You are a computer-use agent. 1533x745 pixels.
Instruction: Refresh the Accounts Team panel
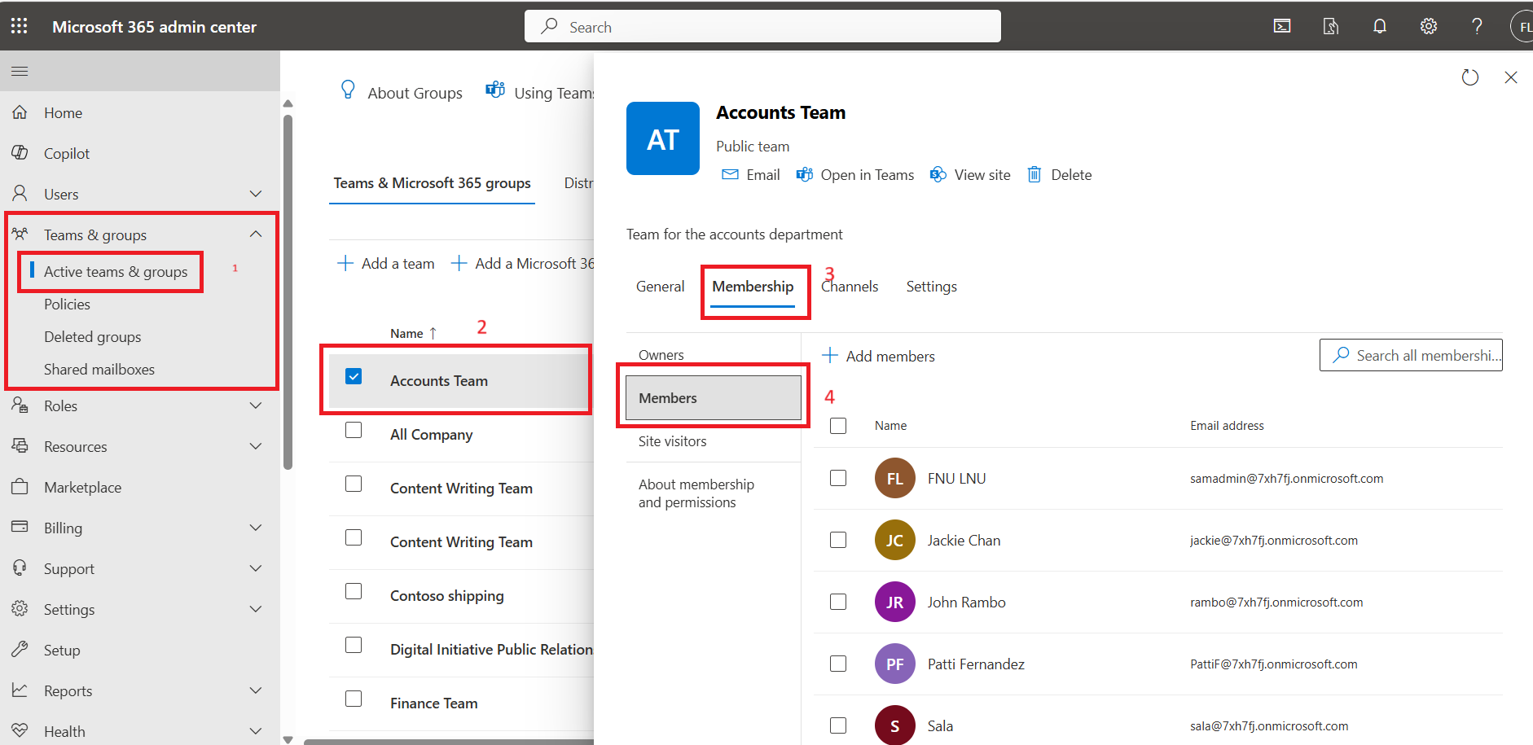[x=1469, y=77]
